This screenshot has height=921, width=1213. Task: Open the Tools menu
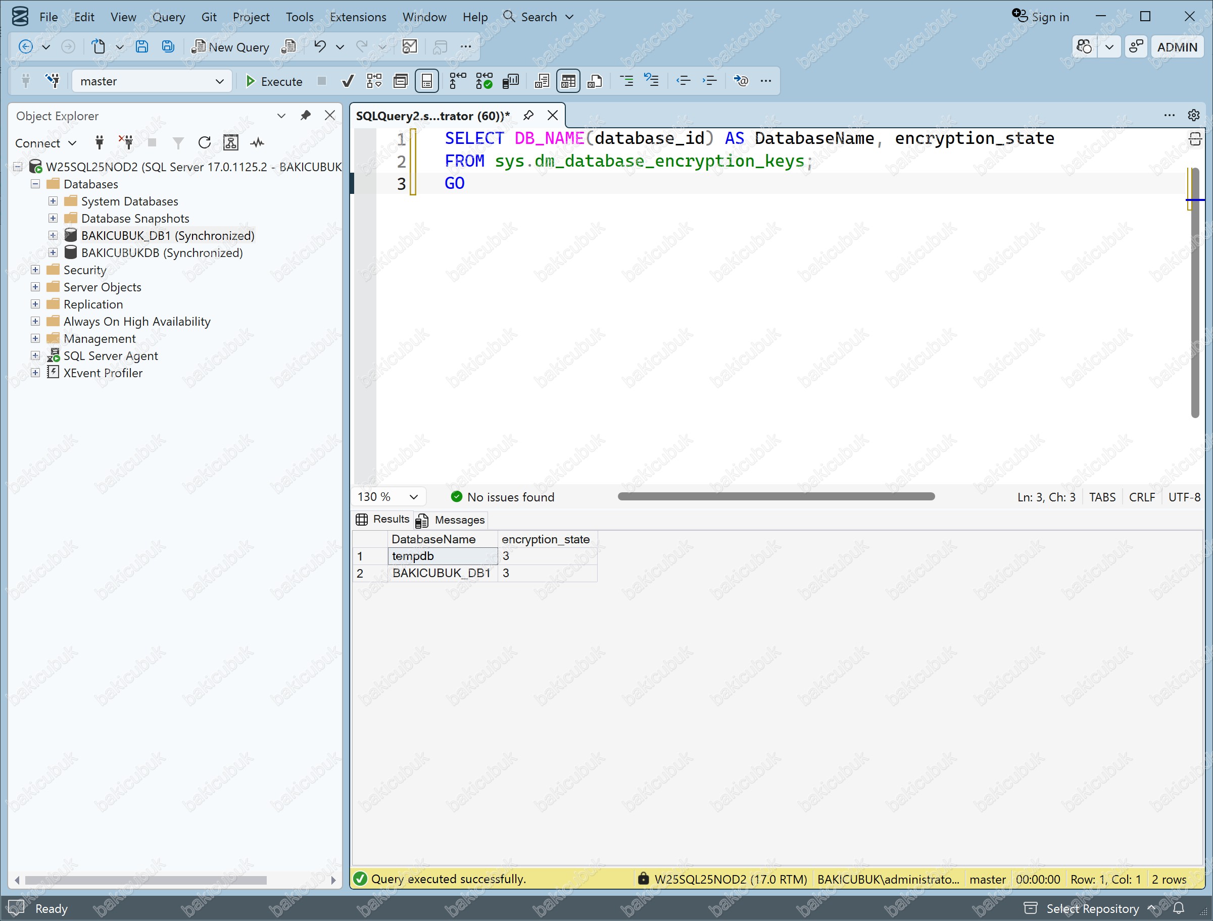point(300,17)
